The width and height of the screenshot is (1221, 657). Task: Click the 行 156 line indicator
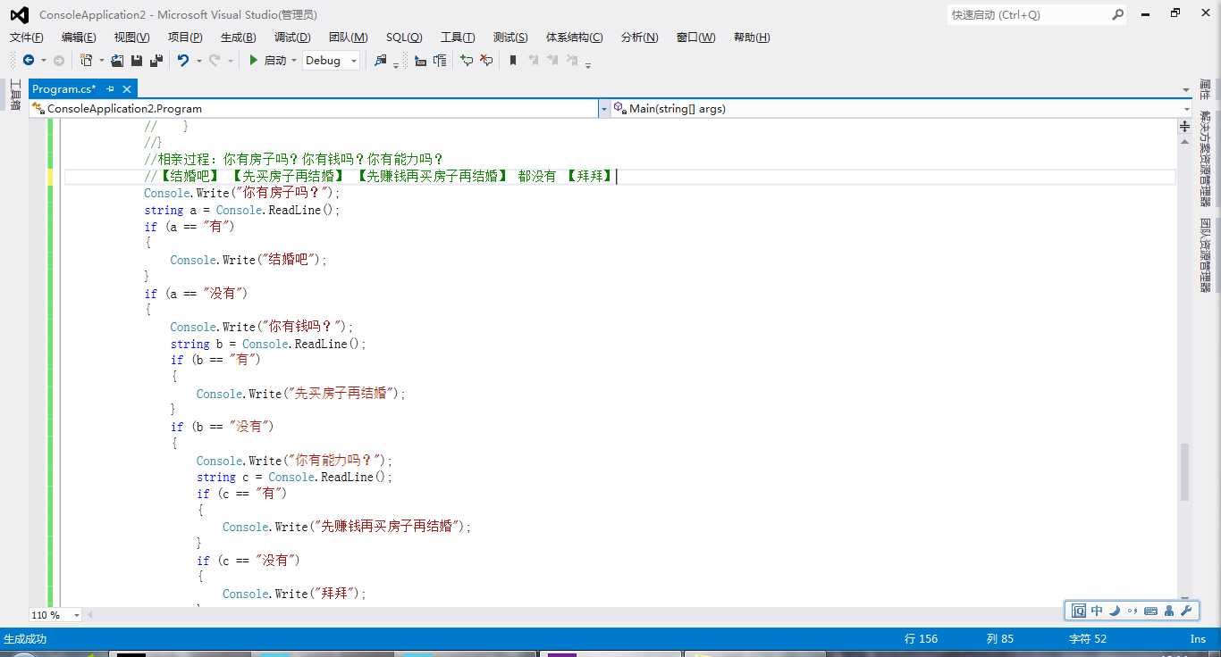(921, 638)
